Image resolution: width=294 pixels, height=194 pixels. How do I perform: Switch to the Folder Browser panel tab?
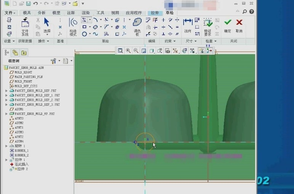pyautogui.click(x=15, y=53)
